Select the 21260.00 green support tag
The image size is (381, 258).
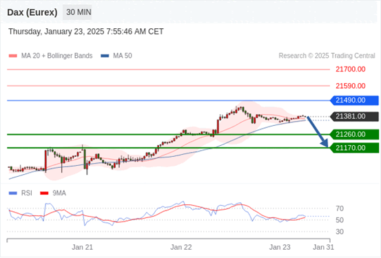coord(354,134)
